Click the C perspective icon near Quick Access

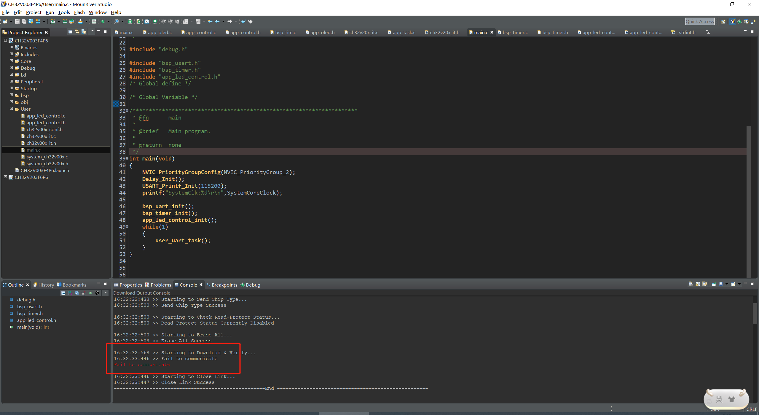[x=746, y=21]
